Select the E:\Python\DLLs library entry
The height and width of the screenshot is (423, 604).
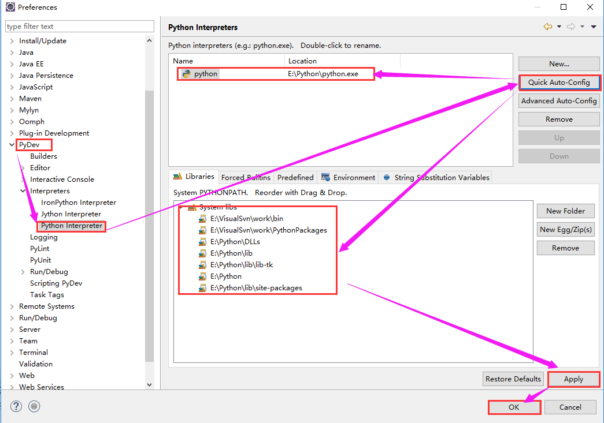(235, 242)
